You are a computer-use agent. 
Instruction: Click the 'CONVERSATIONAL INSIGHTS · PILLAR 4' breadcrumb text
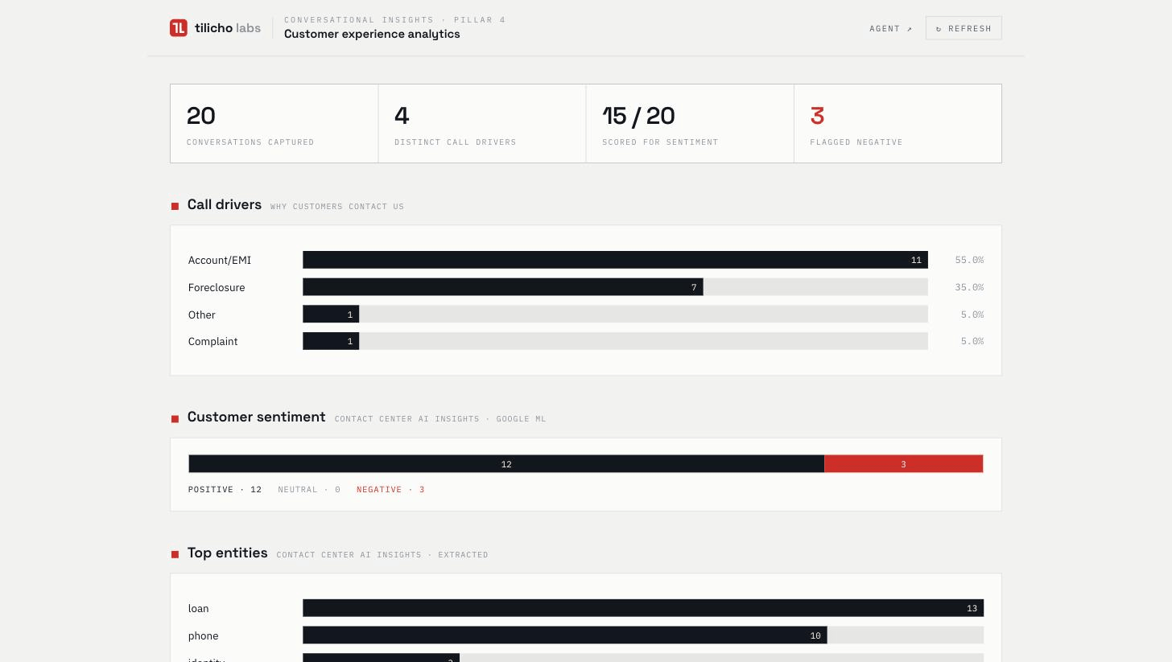coord(395,20)
